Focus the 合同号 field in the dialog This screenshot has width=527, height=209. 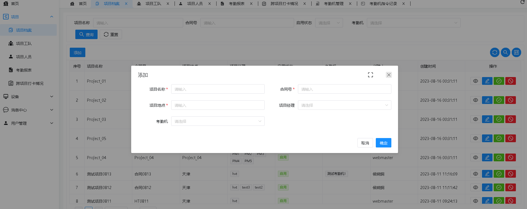(x=345, y=89)
